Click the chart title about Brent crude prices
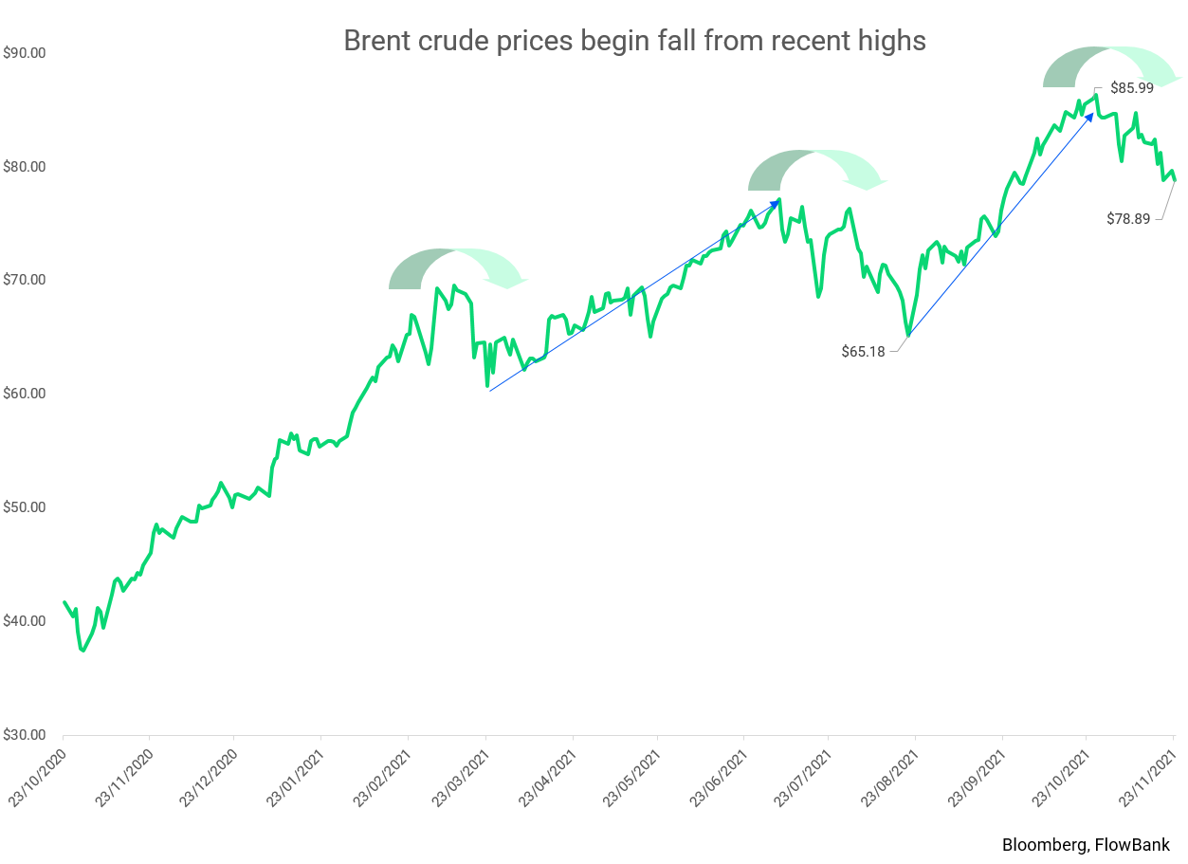 [x=634, y=41]
